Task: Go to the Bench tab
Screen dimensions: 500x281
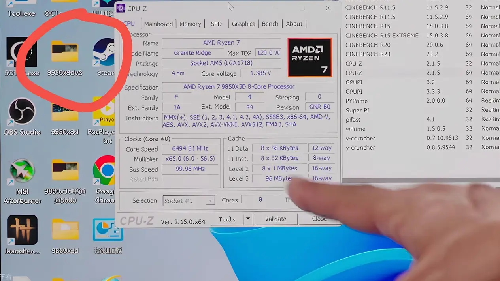Action: (270, 24)
